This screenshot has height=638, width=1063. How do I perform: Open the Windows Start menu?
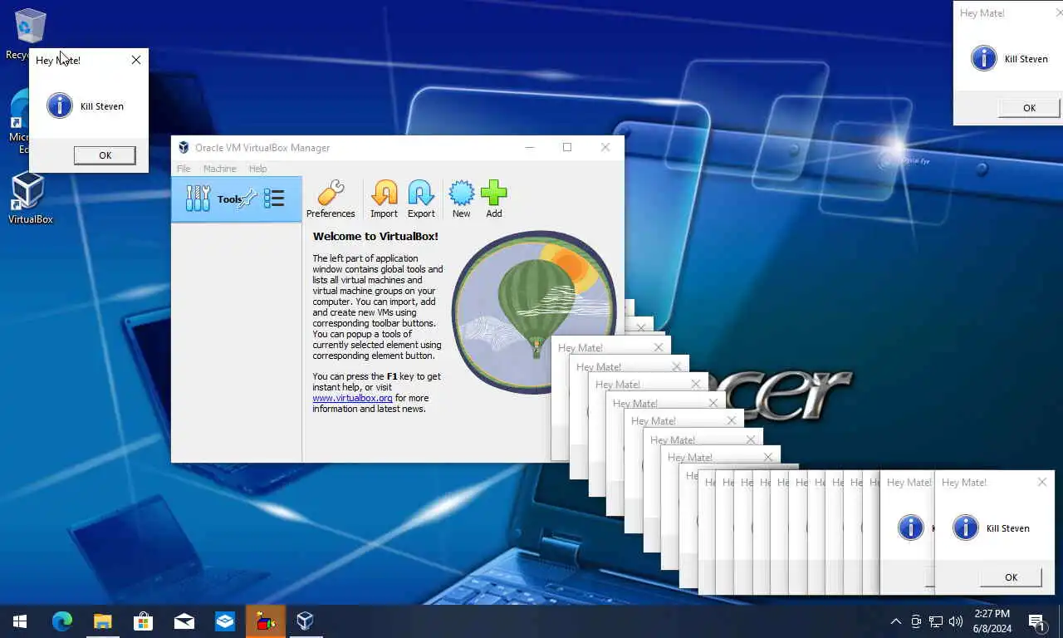tap(20, 621)
